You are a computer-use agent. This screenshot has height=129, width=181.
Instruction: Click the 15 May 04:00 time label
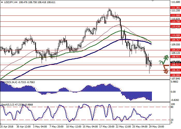coord(89,127)
